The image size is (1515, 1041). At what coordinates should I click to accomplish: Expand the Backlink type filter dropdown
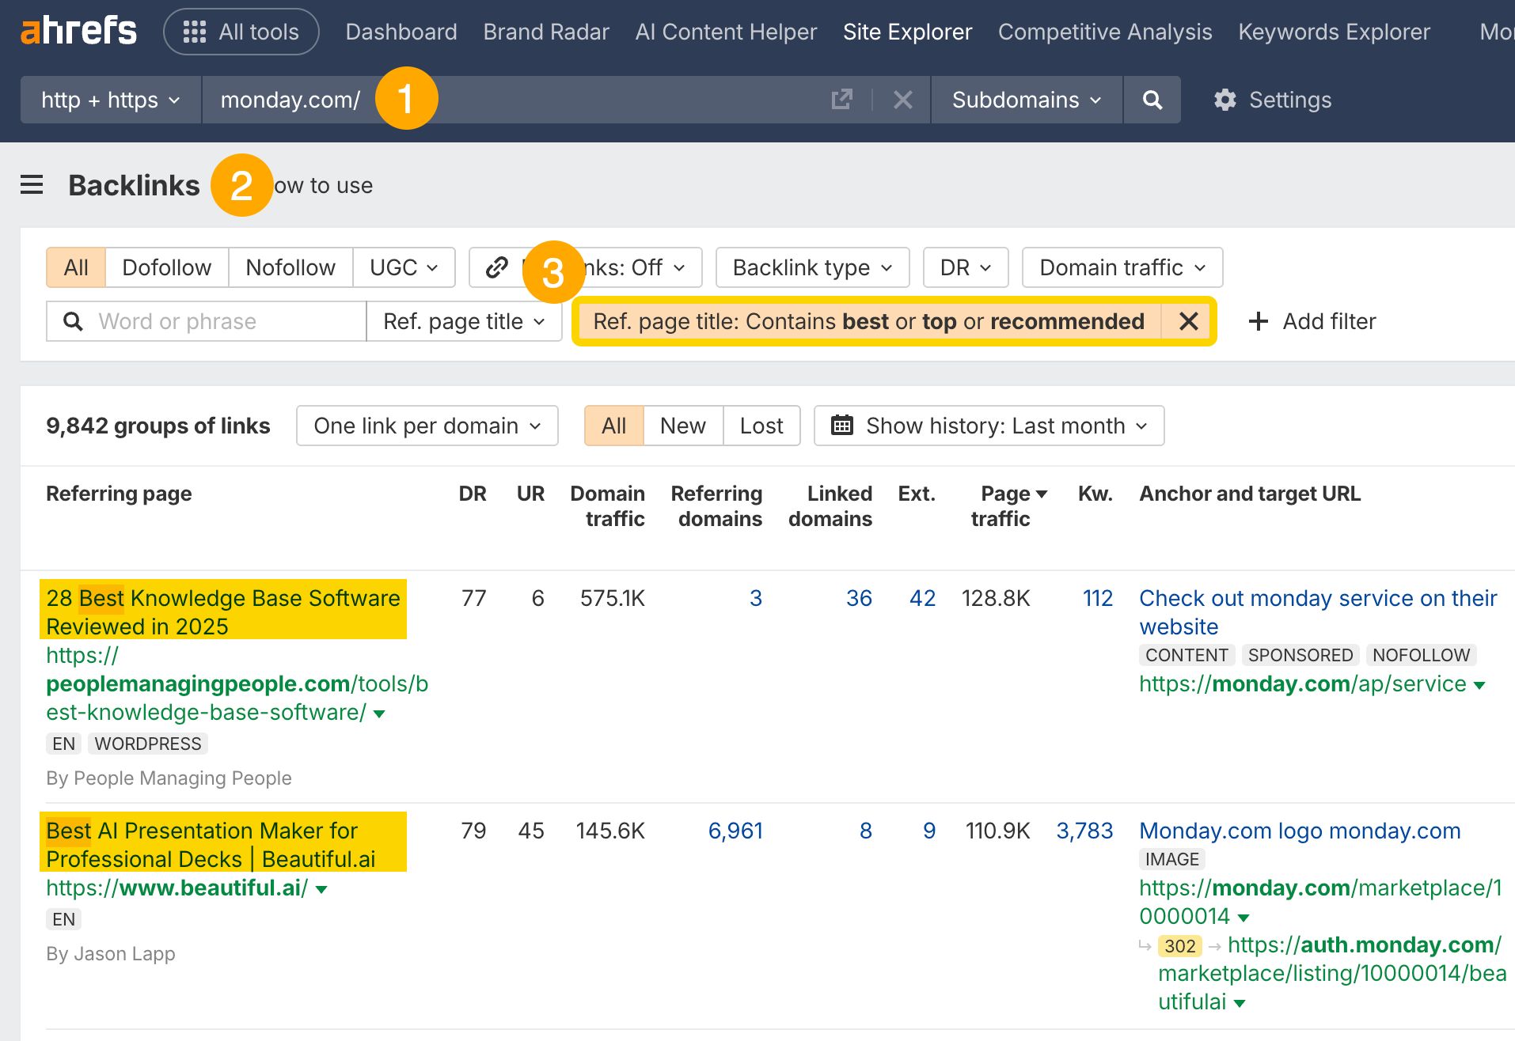[812, 267]
